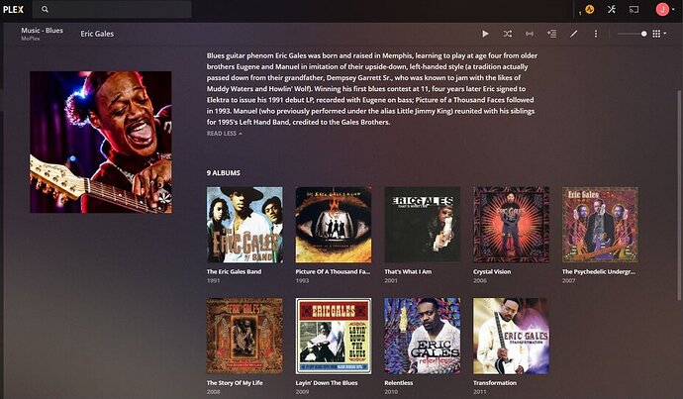Viewport: 683px width, 399px height.
Task: Add artist to playlist icon
Action: [552, 34]
